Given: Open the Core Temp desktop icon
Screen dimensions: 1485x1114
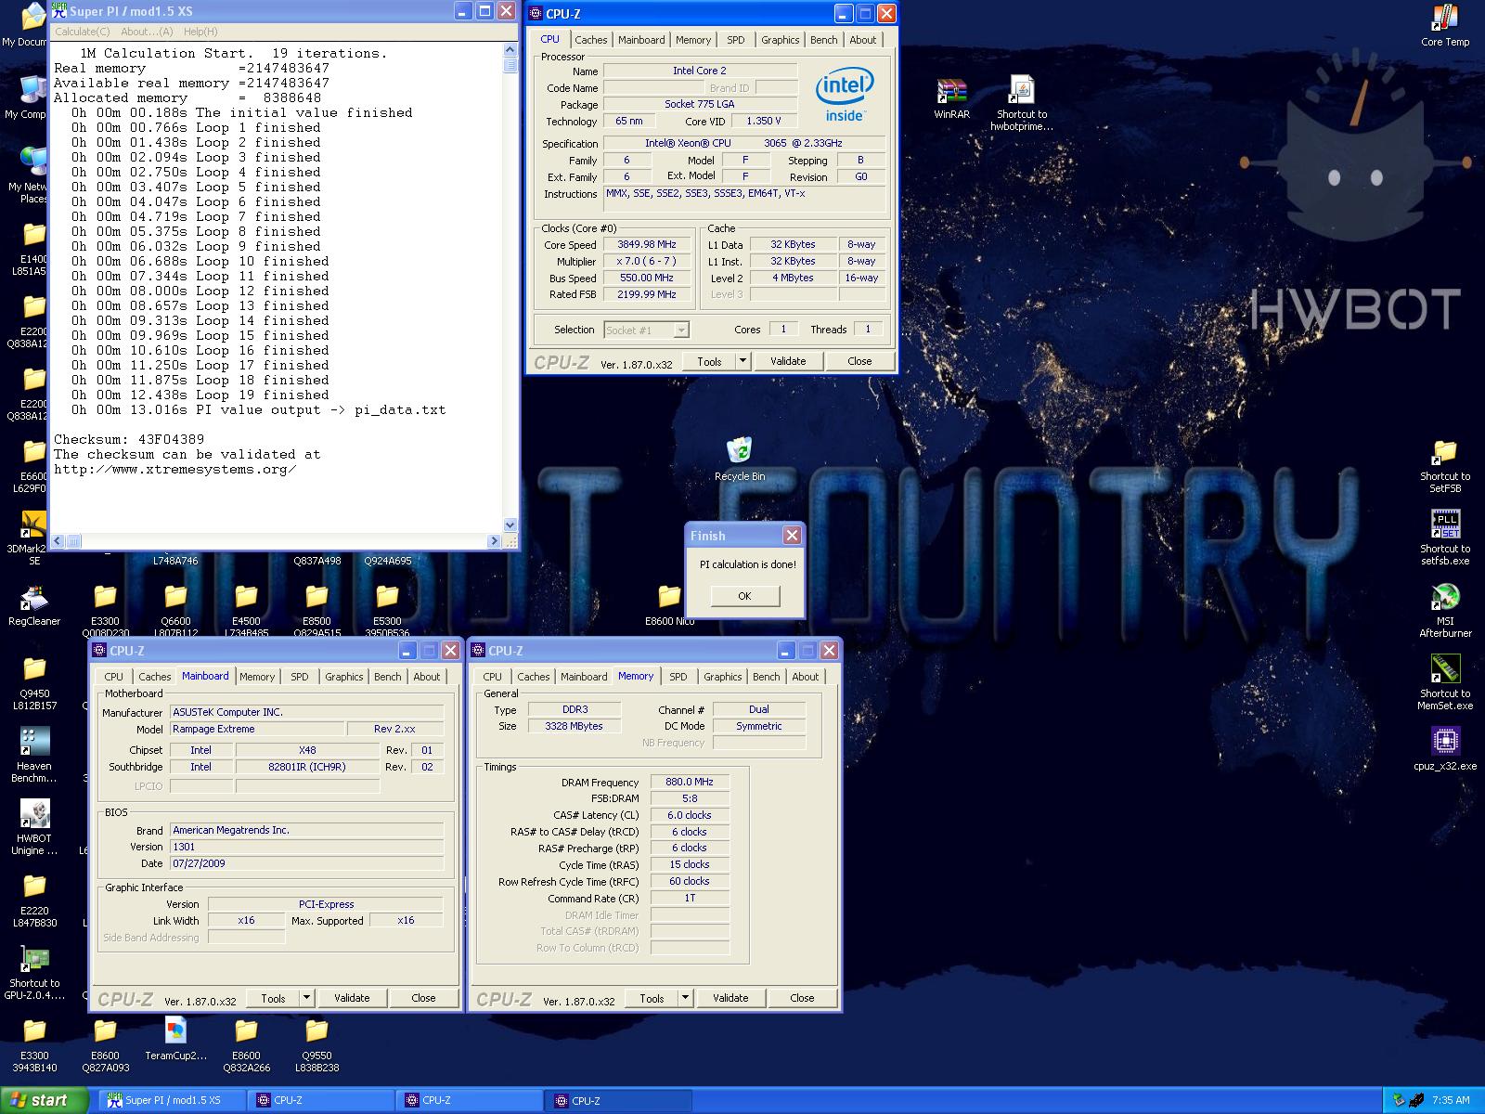Looking at the screenshot, I should point(1445,19).
